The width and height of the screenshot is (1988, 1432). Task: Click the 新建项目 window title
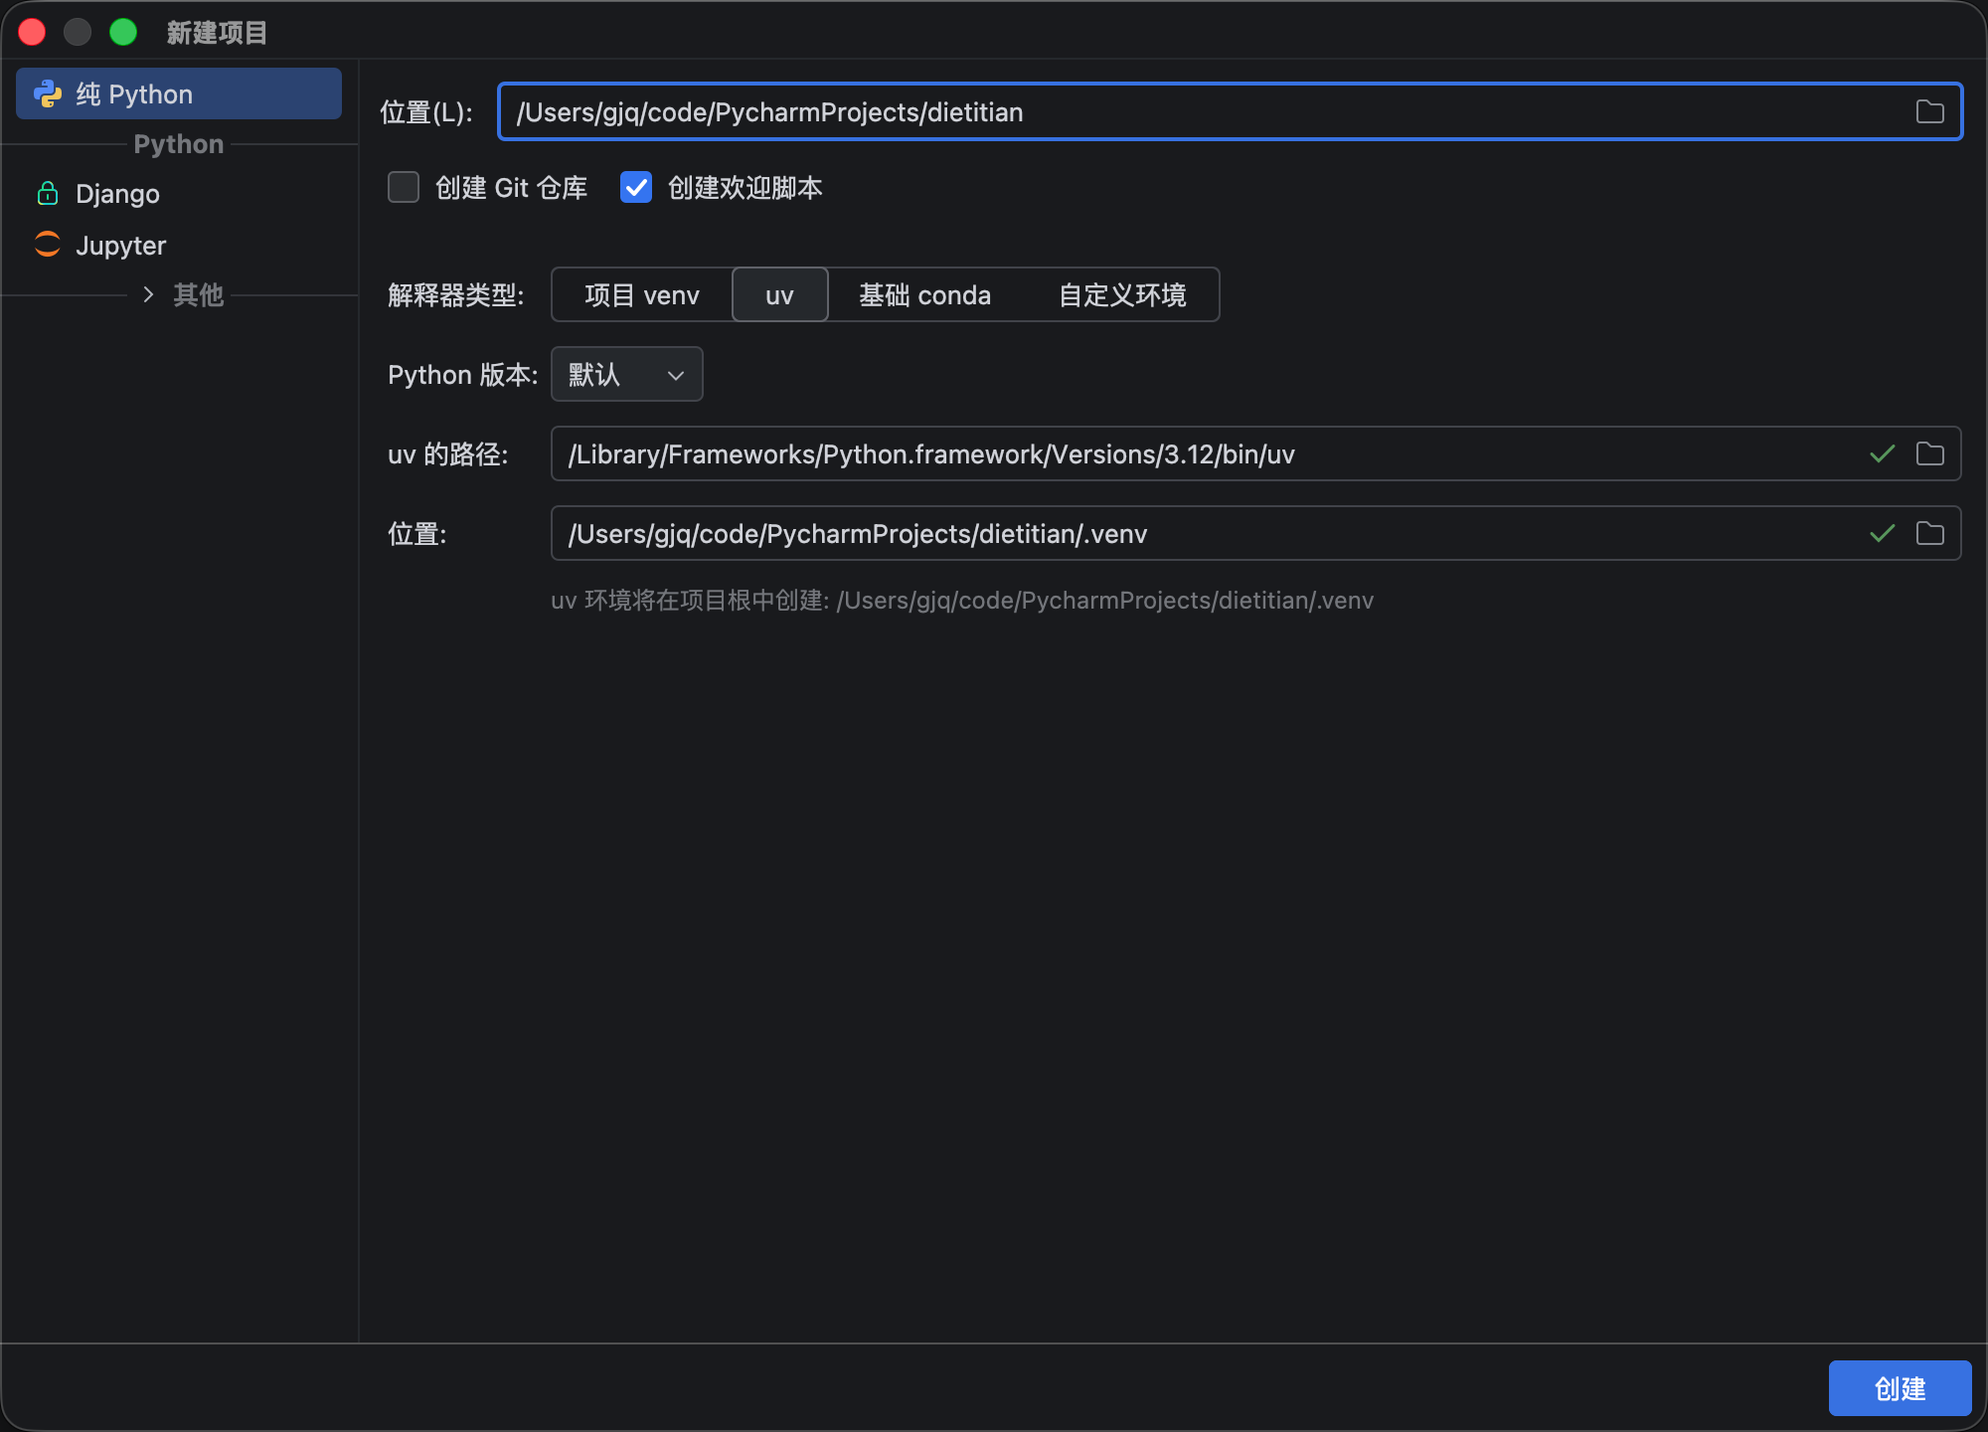click(x=217, y=33)
